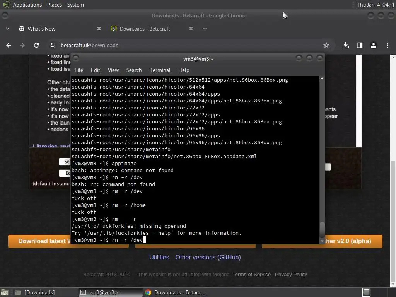Select the Downloads - Betacraft tab
The width and height of the screenshot is (396, 297).
[152, 29]
